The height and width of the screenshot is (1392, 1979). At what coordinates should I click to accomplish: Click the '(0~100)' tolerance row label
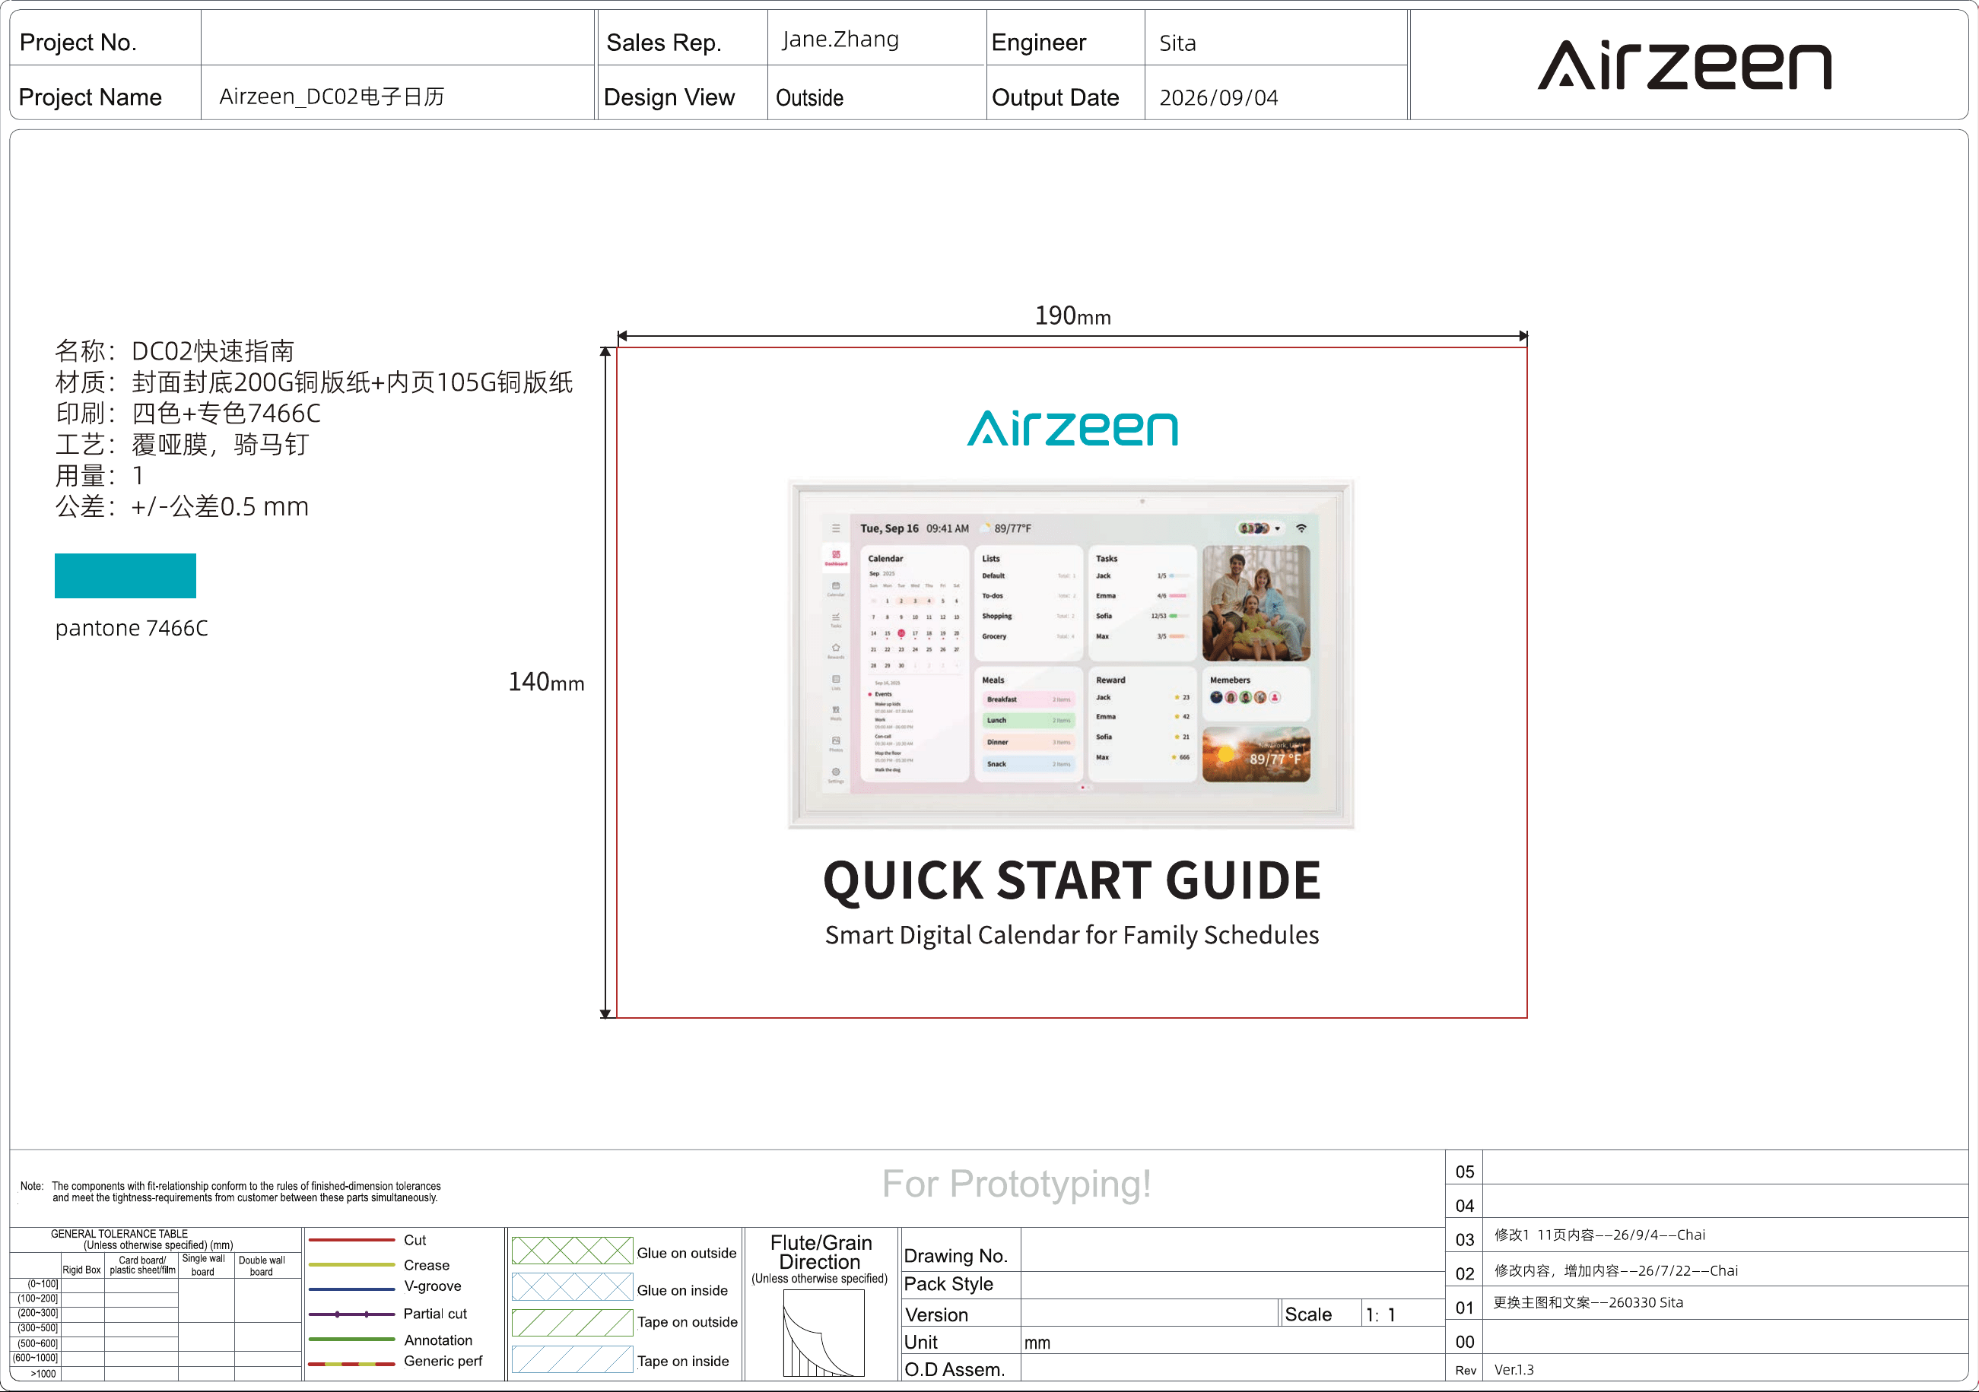click(x=43, y=1283)
